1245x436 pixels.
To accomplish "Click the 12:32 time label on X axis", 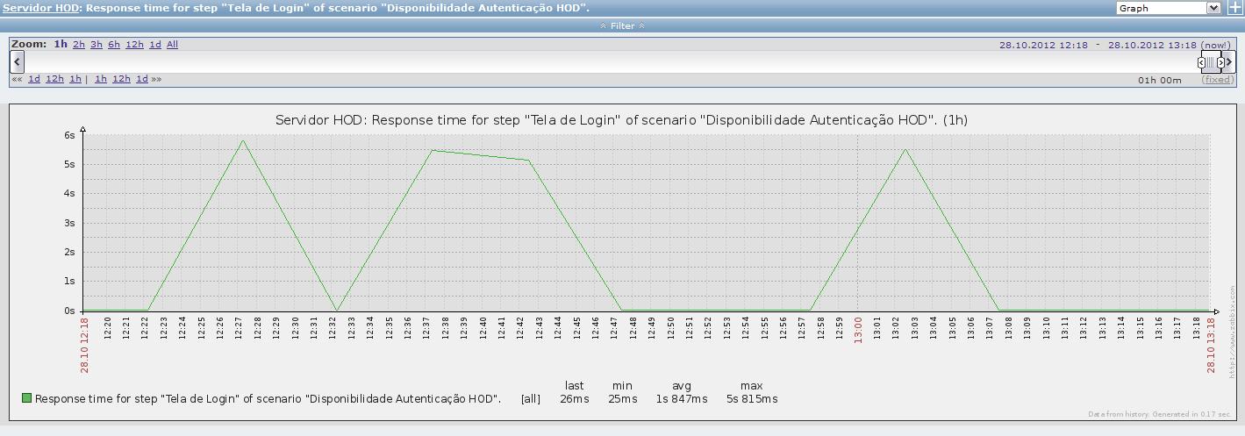I will tap(333, 329).
